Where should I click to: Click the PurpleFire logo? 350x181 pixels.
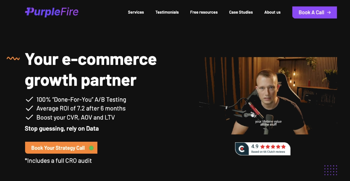coord(52,12)
